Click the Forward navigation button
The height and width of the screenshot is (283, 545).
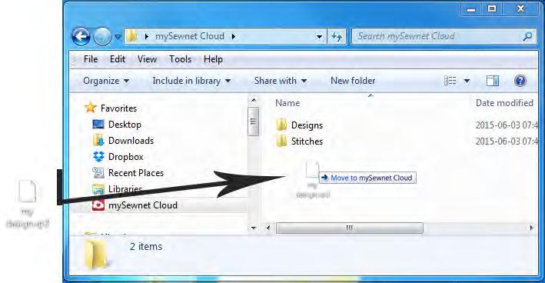pyautogui.click(x=102, y=36)
